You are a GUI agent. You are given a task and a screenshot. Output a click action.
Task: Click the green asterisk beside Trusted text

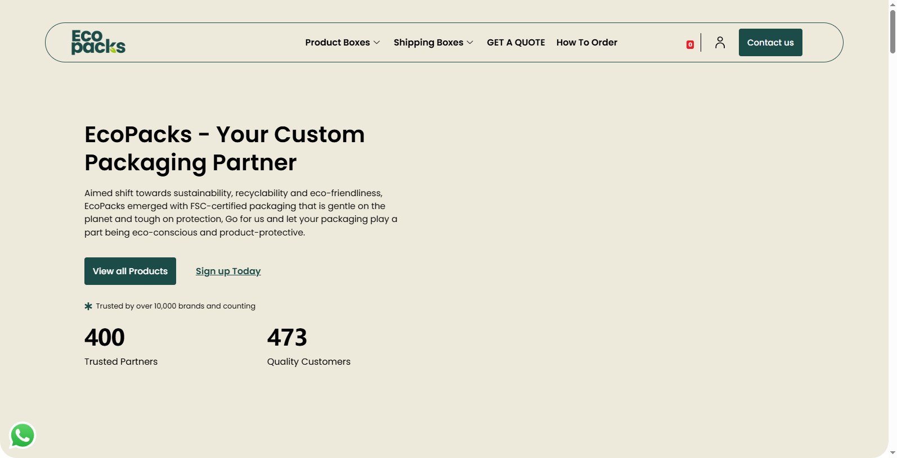tap(88, 306)
